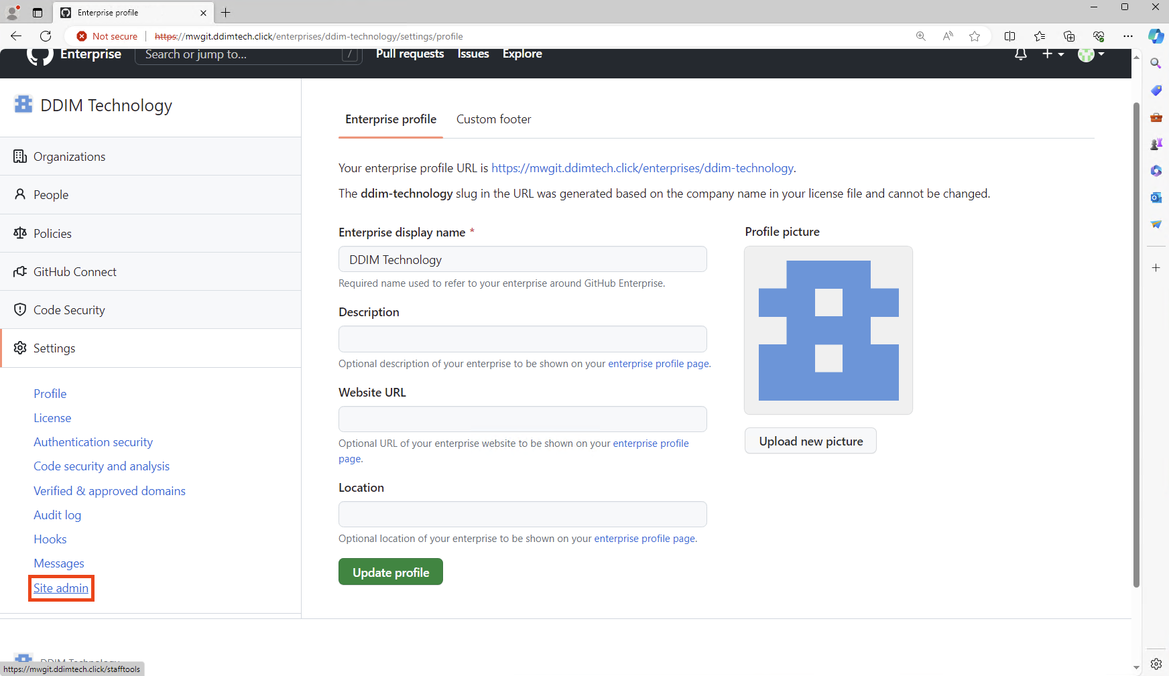Open Code security and analysis link
Screen dimensions: 1169x676
(102, 466)
